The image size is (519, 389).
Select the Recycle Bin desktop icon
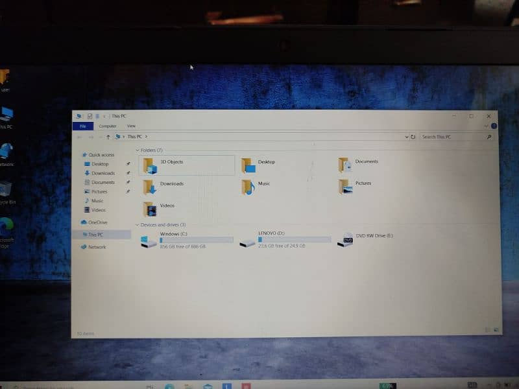pyautogui.click(x=6, y=193)
